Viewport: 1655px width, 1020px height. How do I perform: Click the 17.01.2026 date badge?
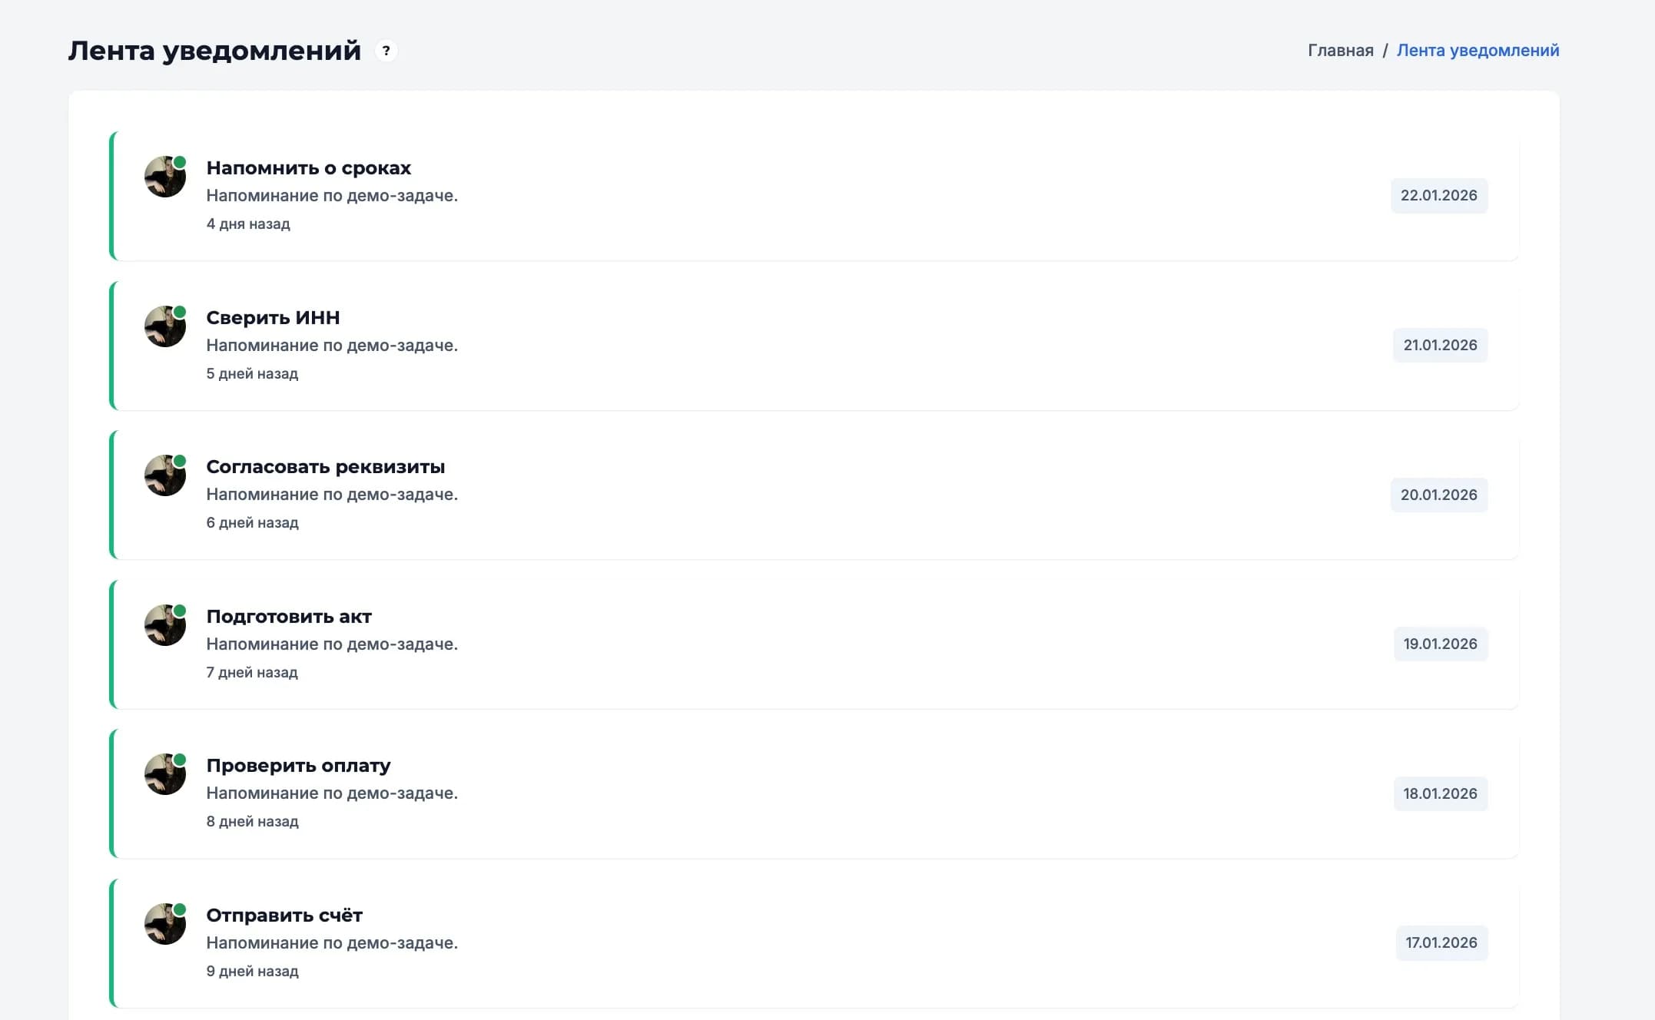click(x=1441, y=943)
